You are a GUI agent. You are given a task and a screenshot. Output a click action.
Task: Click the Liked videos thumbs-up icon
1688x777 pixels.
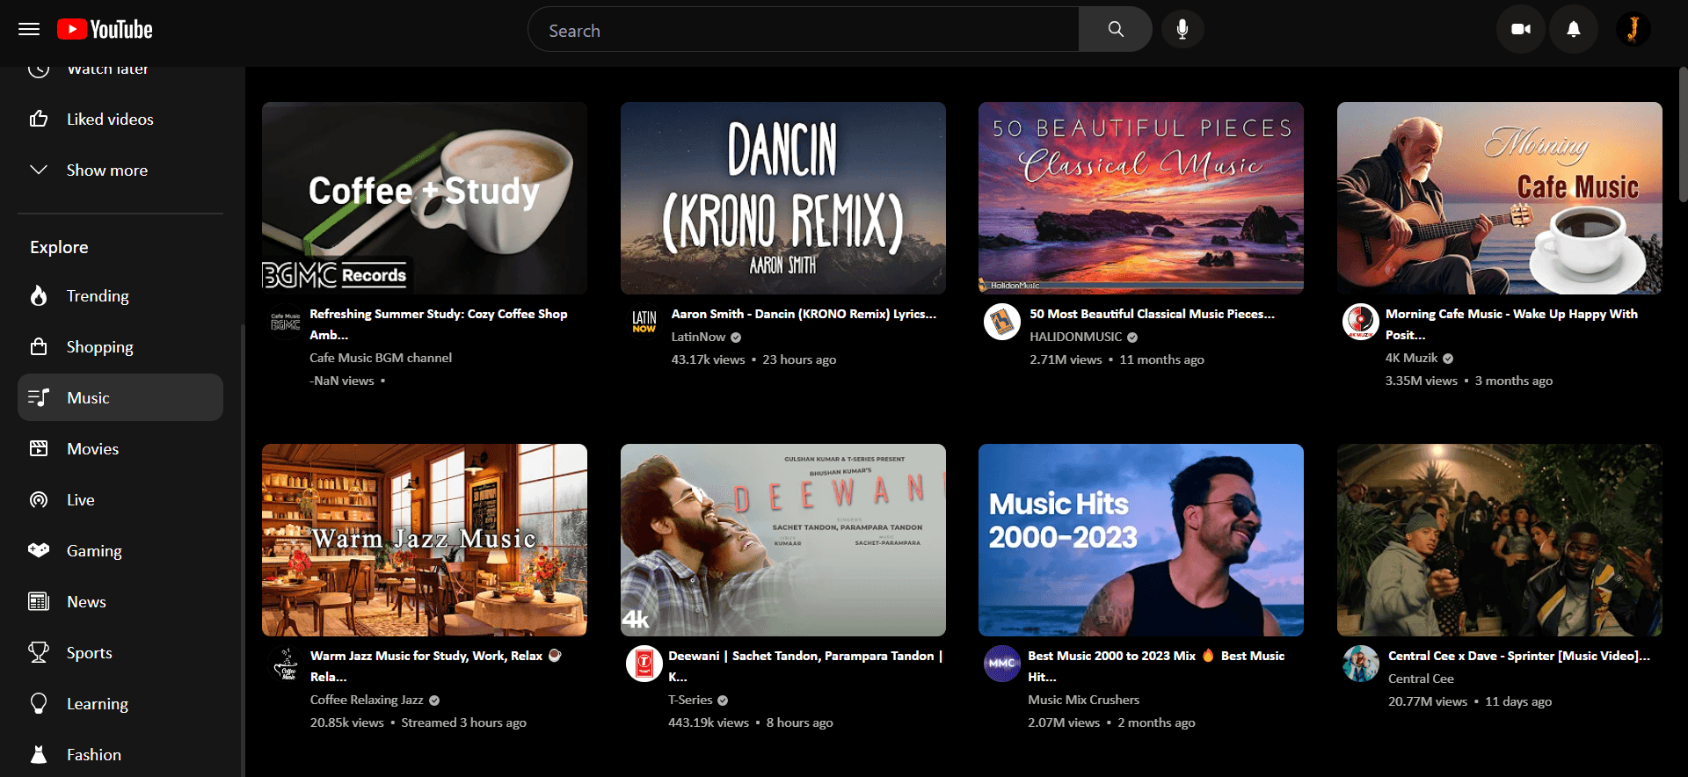pos(39,119)
